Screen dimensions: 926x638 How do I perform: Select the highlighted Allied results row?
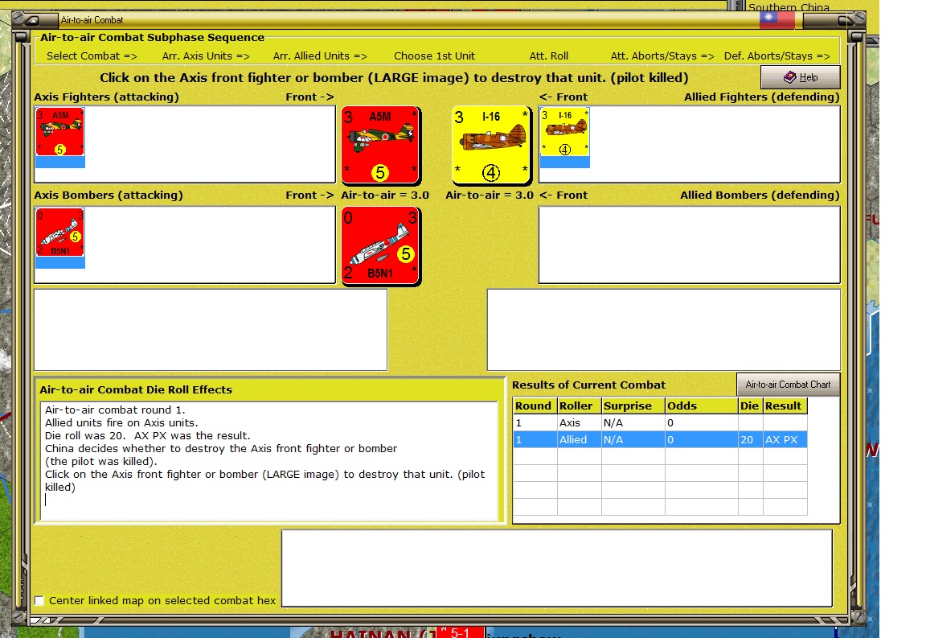coord(660,439)
